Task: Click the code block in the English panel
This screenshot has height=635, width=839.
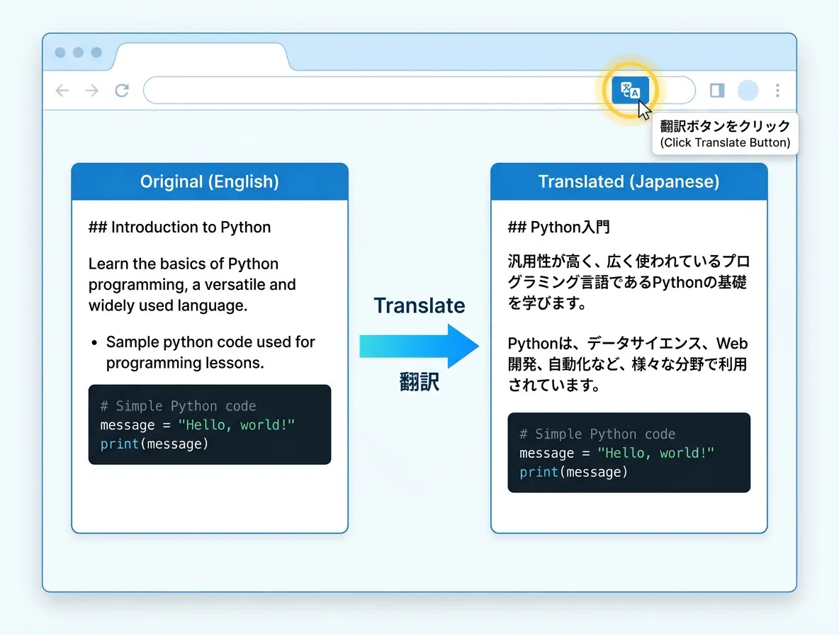Action: click(x=210, y=425)
